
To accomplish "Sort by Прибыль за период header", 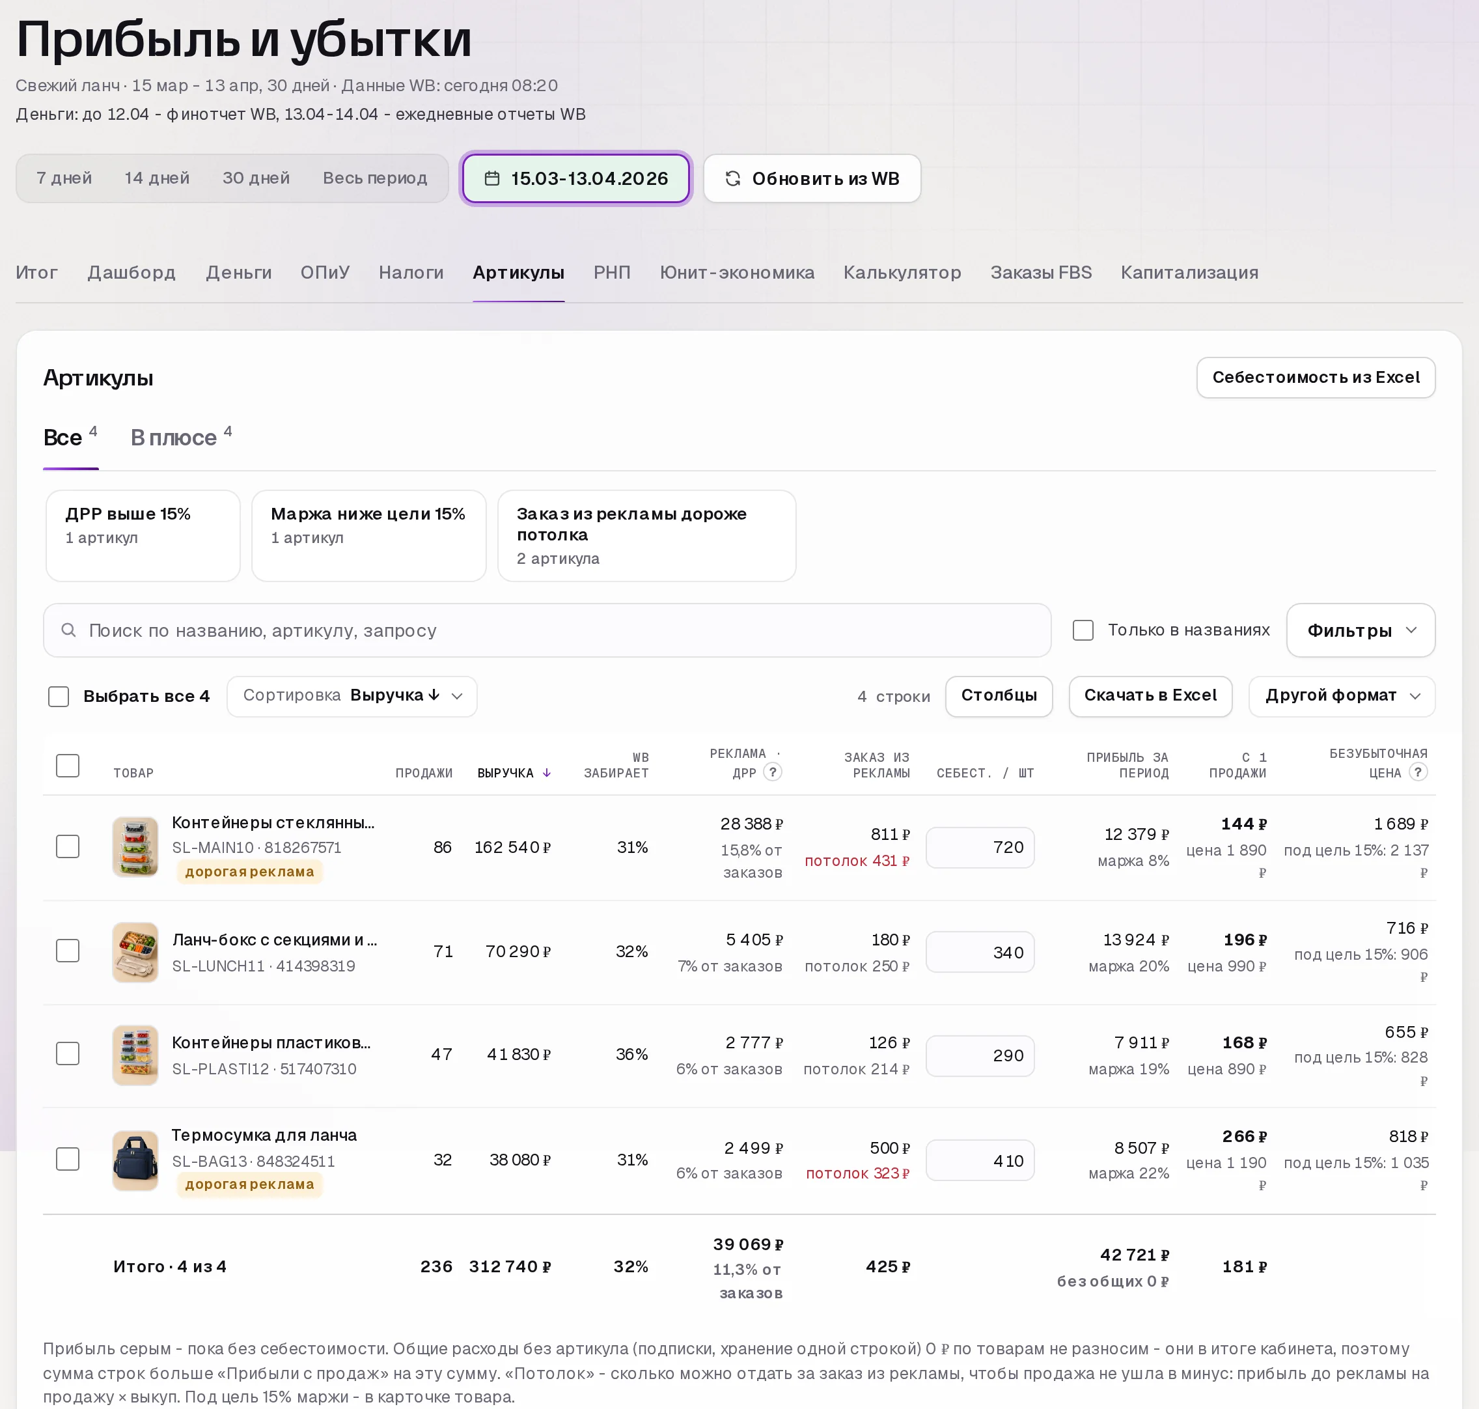I will 1127,764.
